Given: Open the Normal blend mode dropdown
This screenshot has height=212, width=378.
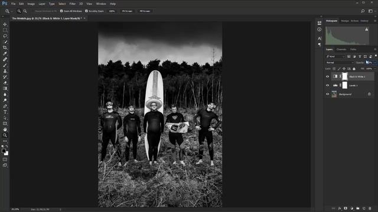Looking at the screenshot, I should coord(340,62).
